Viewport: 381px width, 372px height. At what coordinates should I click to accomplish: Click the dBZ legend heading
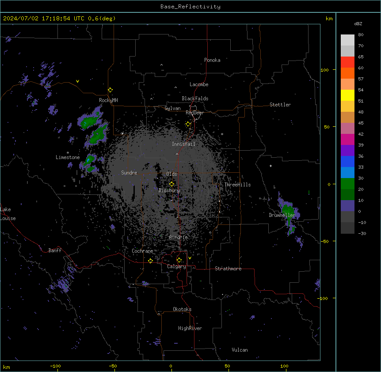358,23
